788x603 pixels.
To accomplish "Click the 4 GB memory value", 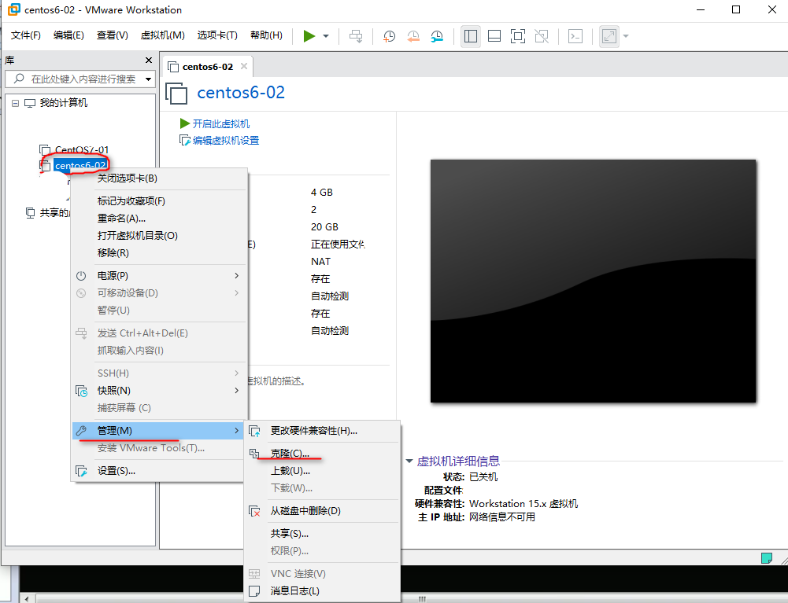I will (x=322, y=193).
